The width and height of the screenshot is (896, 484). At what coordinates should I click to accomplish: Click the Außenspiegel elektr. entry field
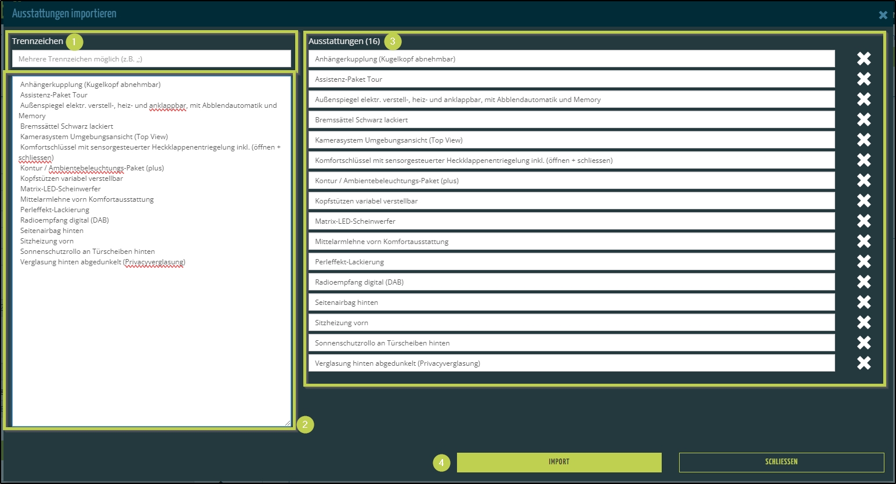pyautogui.click(x=571, y=99)
